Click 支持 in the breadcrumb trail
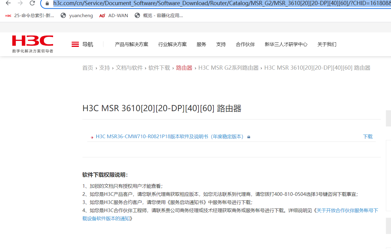Viewport: 391px width, 249px height. coord(105,68)
